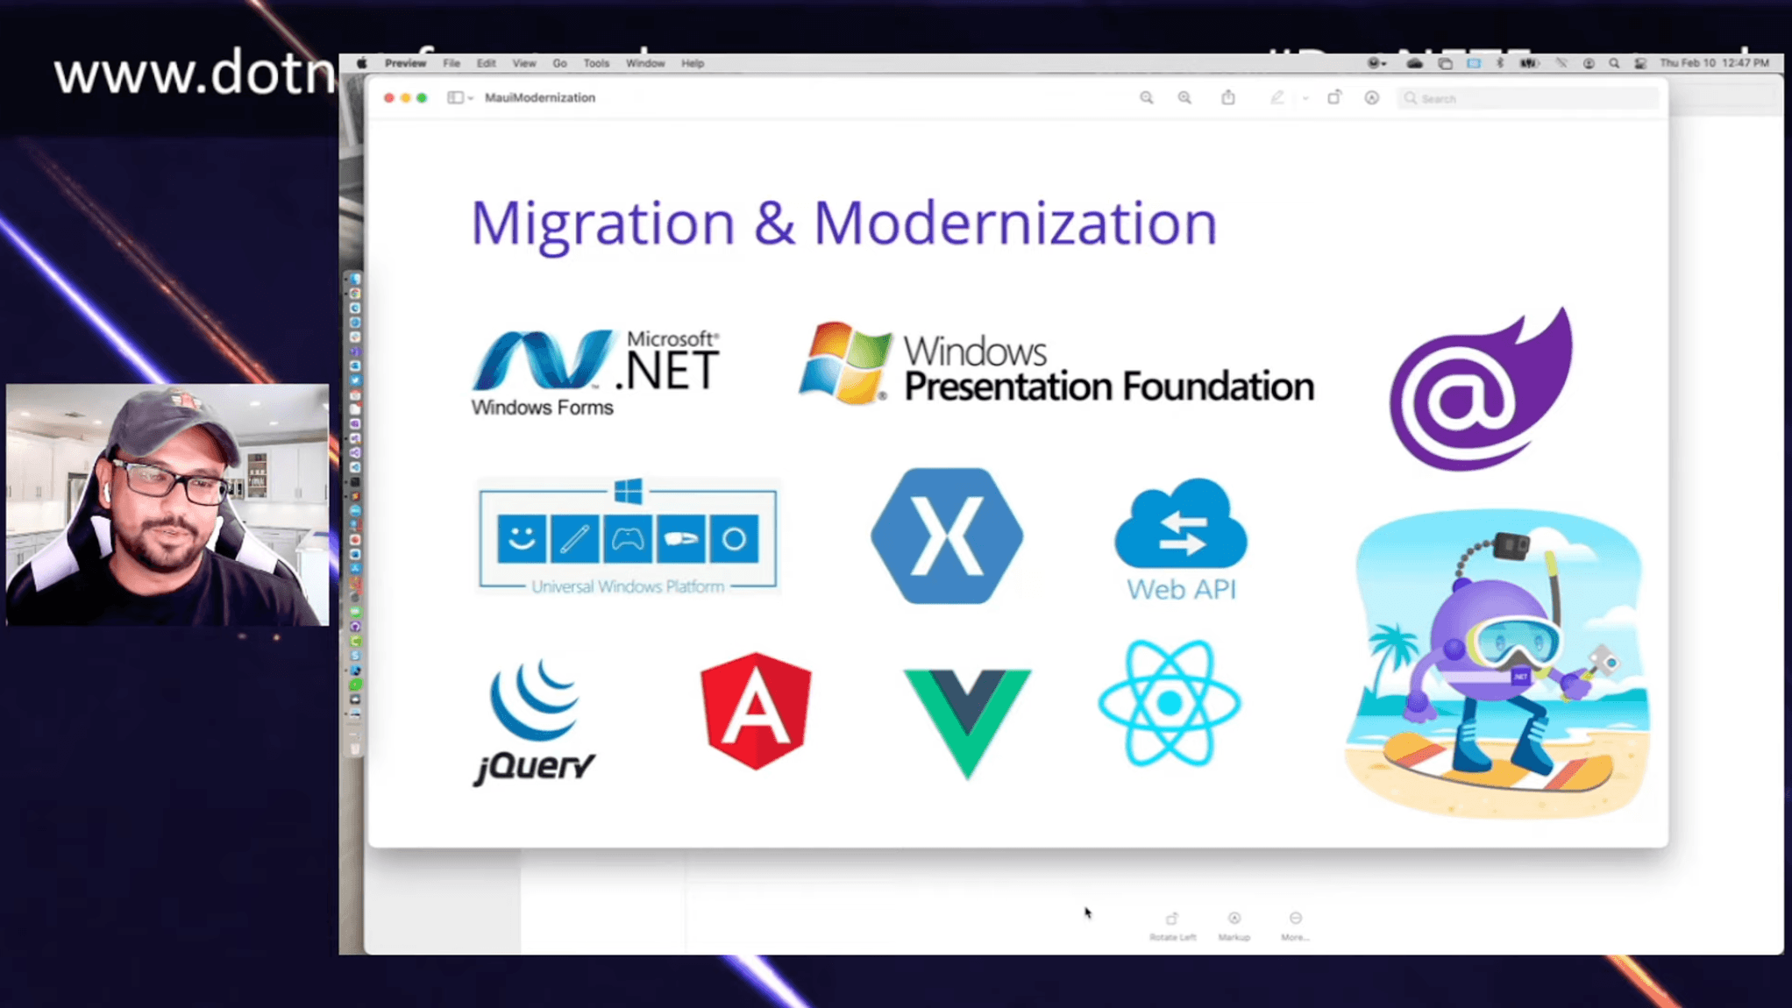The height and width of the screenshot is (1008, 1792).
Task: Open Control Center in the menu bar
Action: coord(1640,63)
